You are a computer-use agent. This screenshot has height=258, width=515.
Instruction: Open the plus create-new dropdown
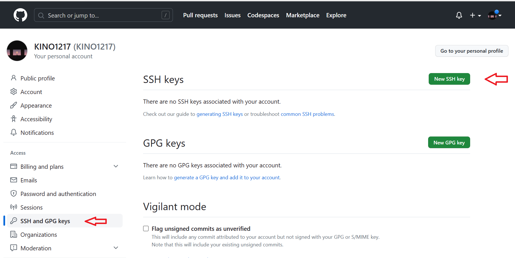pyautogui.click(x=475, y=15)
